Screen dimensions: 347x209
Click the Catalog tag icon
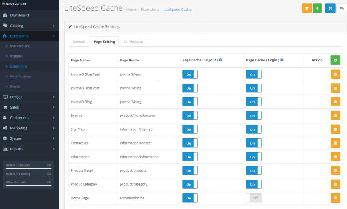click(x=5, y=26)
